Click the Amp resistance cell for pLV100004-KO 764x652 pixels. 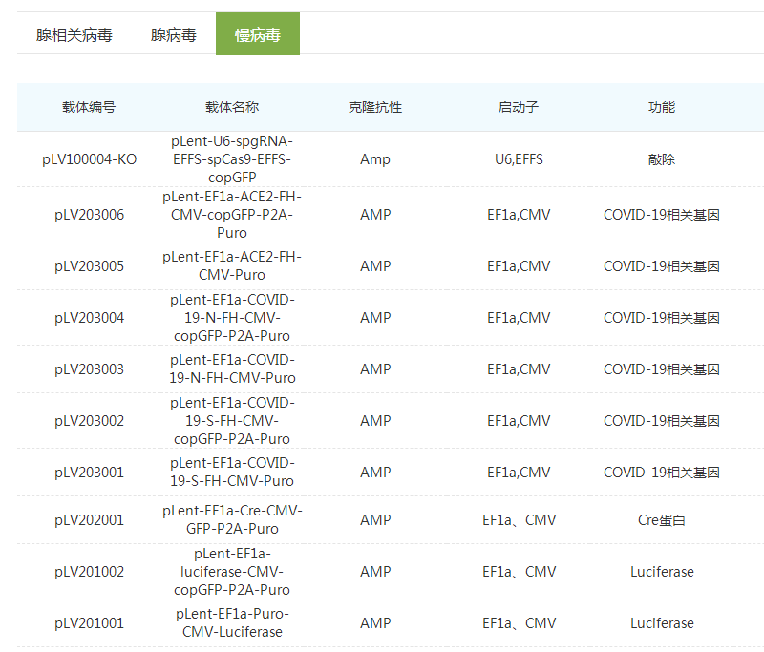tap(375, 159)
